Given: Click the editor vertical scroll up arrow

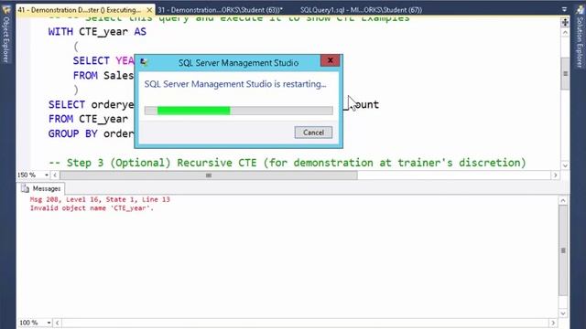Looking at the screenshot, I should click(565, 33).
